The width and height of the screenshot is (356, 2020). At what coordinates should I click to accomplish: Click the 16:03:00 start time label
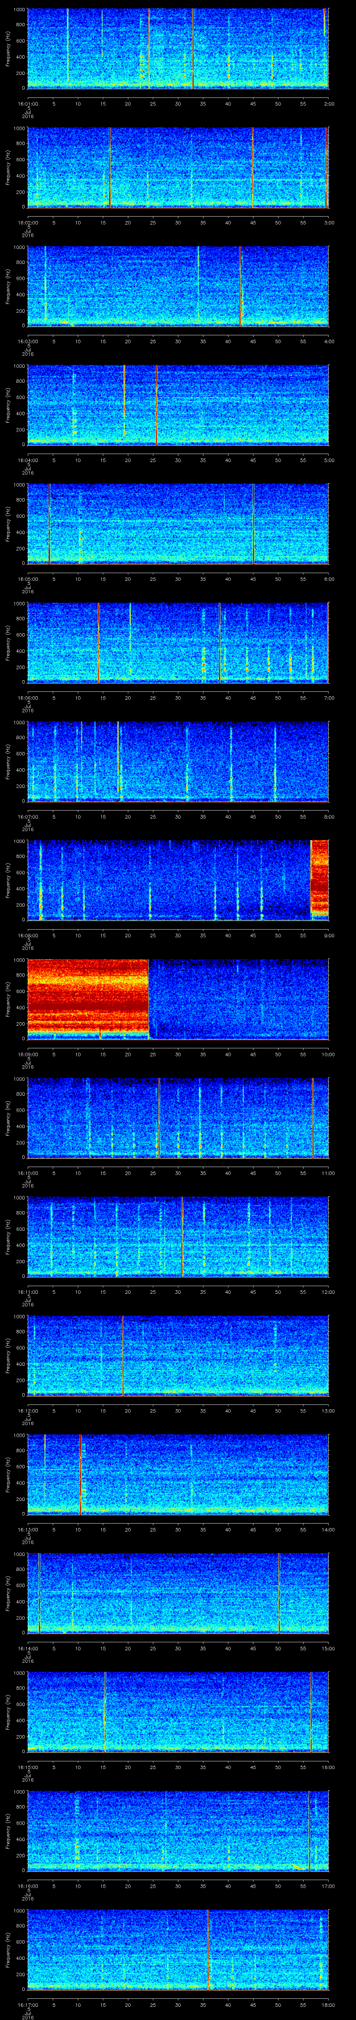(27, 341)
